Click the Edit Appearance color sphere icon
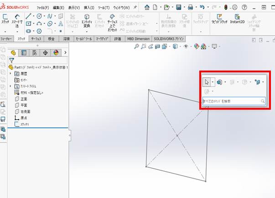This screenshot has height=198, width=275. click(x=197, y=46)
